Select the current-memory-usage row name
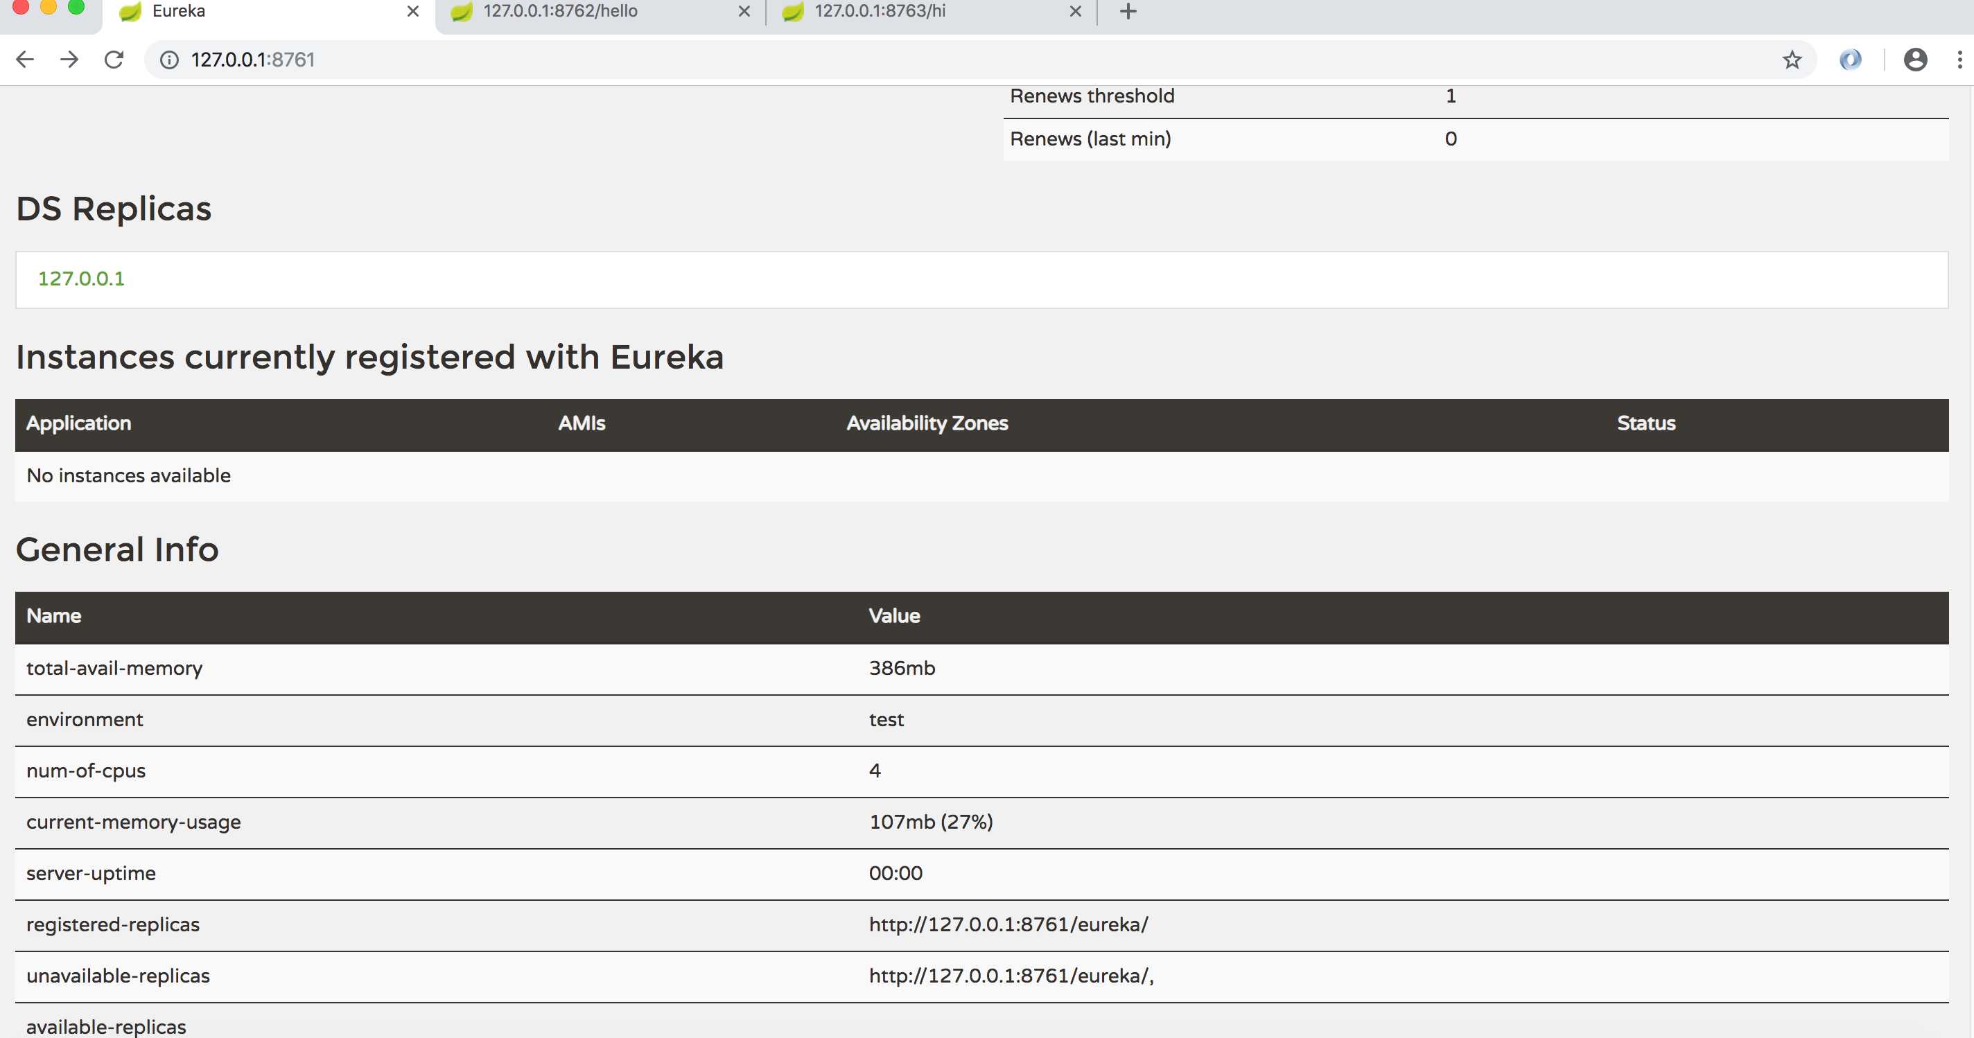Screen dimensions: 1974x1038 pyautogui.click(x=133, y=823)
